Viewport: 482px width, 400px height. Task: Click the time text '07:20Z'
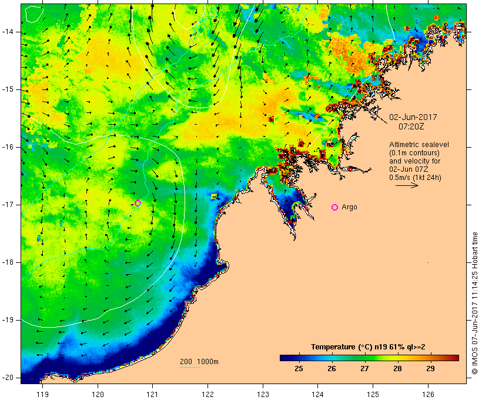(411, 126)
